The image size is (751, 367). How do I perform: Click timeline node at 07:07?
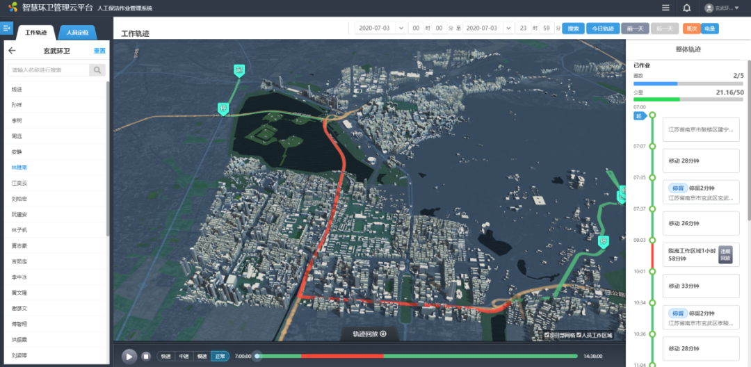point(652,147)
